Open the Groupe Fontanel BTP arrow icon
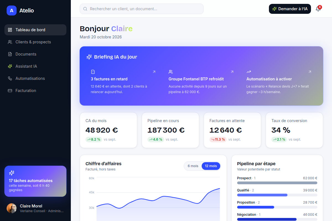The height and width of the screenshot is (221, 332). pyautogui.click(x=232, y=72)
